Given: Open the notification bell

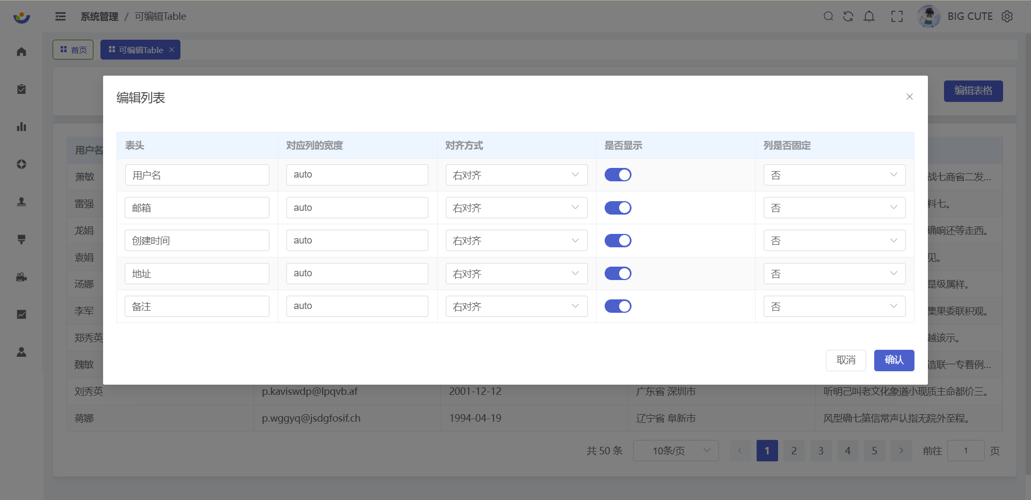Looking at the screenshot, I should pos(869,16).
